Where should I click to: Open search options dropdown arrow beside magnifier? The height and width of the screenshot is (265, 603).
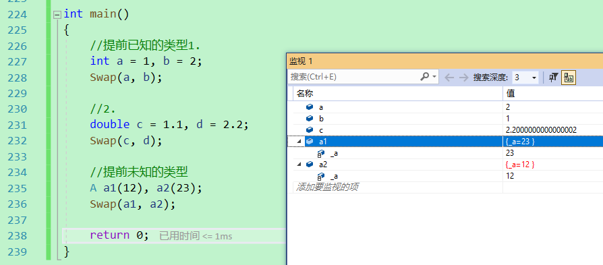[x=434, y=77]
